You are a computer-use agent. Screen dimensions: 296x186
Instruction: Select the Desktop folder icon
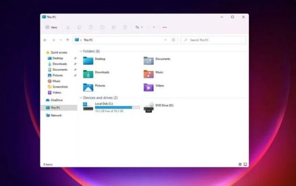[88, 61]
